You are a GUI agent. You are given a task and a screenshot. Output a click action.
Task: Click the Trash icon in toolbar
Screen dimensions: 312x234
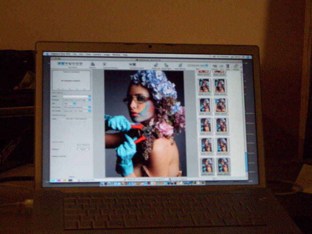pyautogui.click(x=228, y=66)
